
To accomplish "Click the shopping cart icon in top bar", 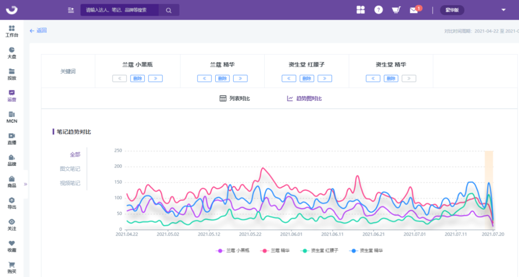I will click(x=396, y=9).
